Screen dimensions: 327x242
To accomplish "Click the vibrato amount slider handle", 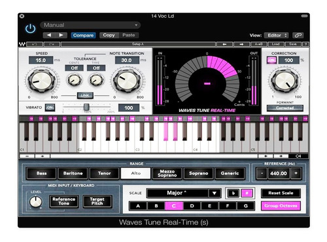I will click(86, 107).
